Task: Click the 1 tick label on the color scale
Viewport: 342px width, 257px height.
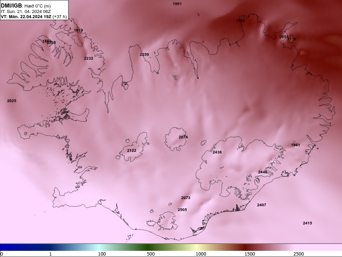Action: [50, 254]
